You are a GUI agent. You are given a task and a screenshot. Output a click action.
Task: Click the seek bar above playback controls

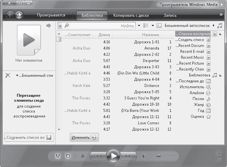[x=113, y=147]
